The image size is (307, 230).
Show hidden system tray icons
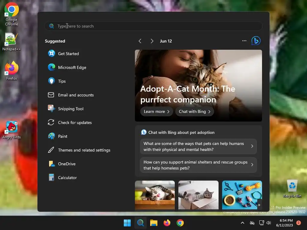tap(242, 223)
